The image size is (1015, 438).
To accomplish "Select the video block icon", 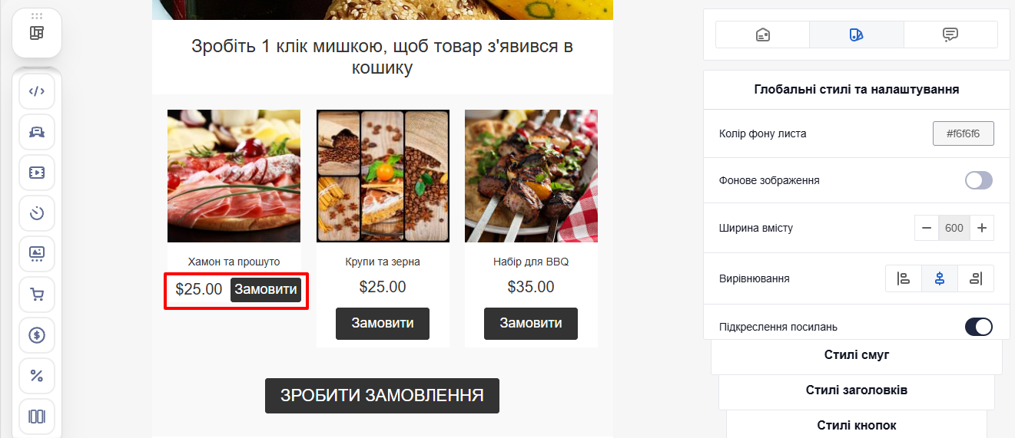I will (x=37, y=173).
